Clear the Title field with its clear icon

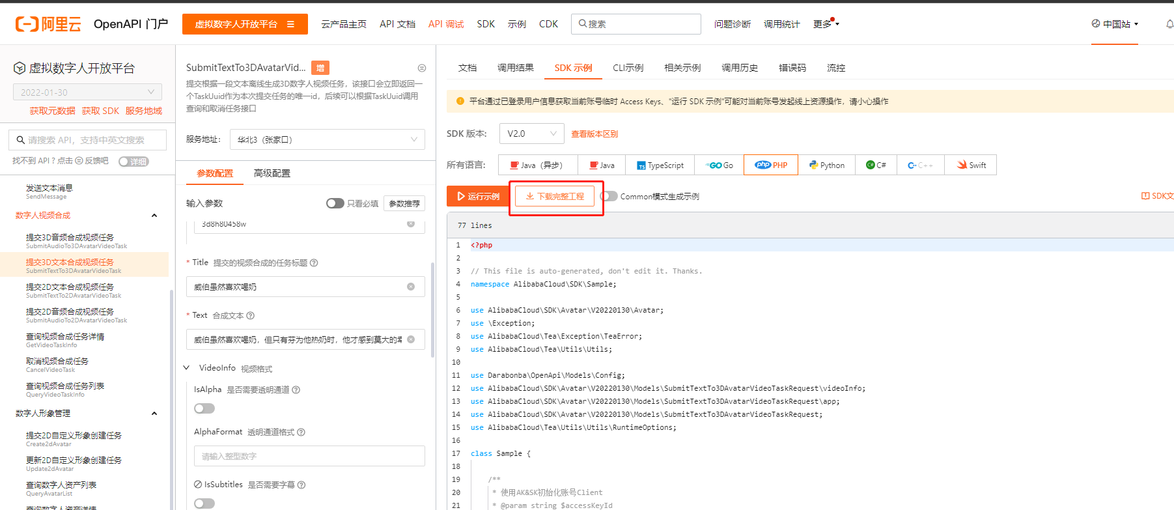click(411, 287)
